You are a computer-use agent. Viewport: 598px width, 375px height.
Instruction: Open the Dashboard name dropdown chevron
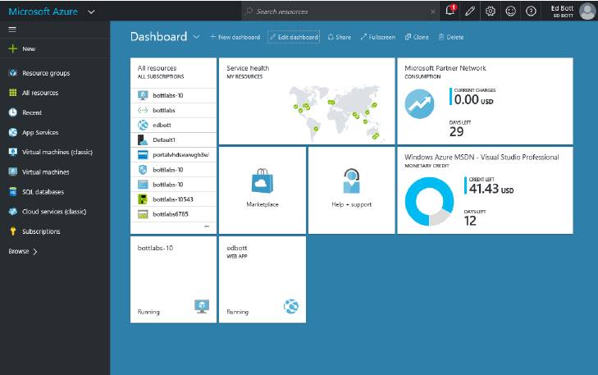pyautogui.click(x=196, y=37)
